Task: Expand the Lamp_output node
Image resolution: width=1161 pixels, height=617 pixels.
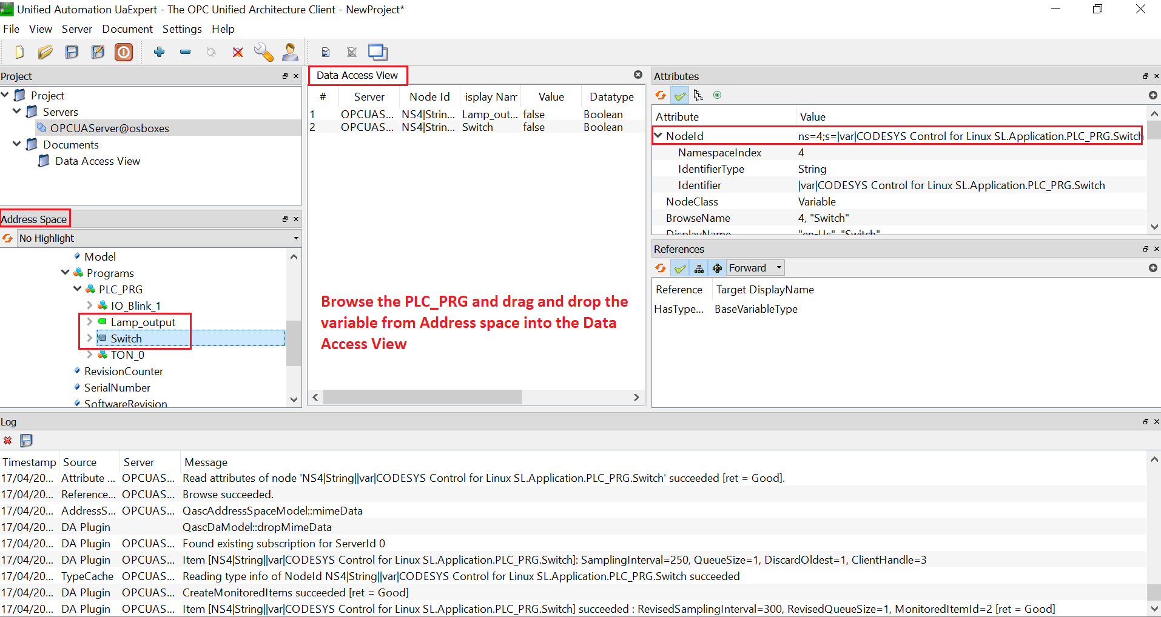Action: coord(90,321)
